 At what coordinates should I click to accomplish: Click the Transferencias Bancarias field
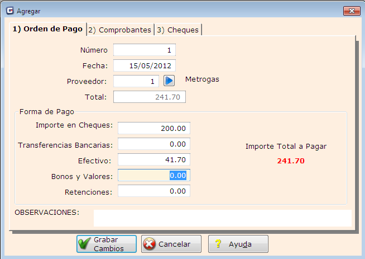pos(153,144)
